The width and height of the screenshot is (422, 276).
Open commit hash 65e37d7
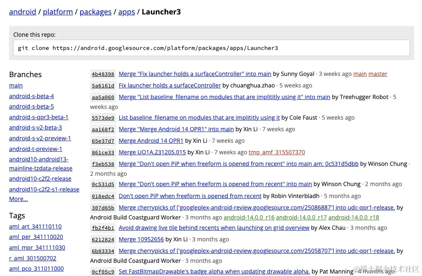103,141
